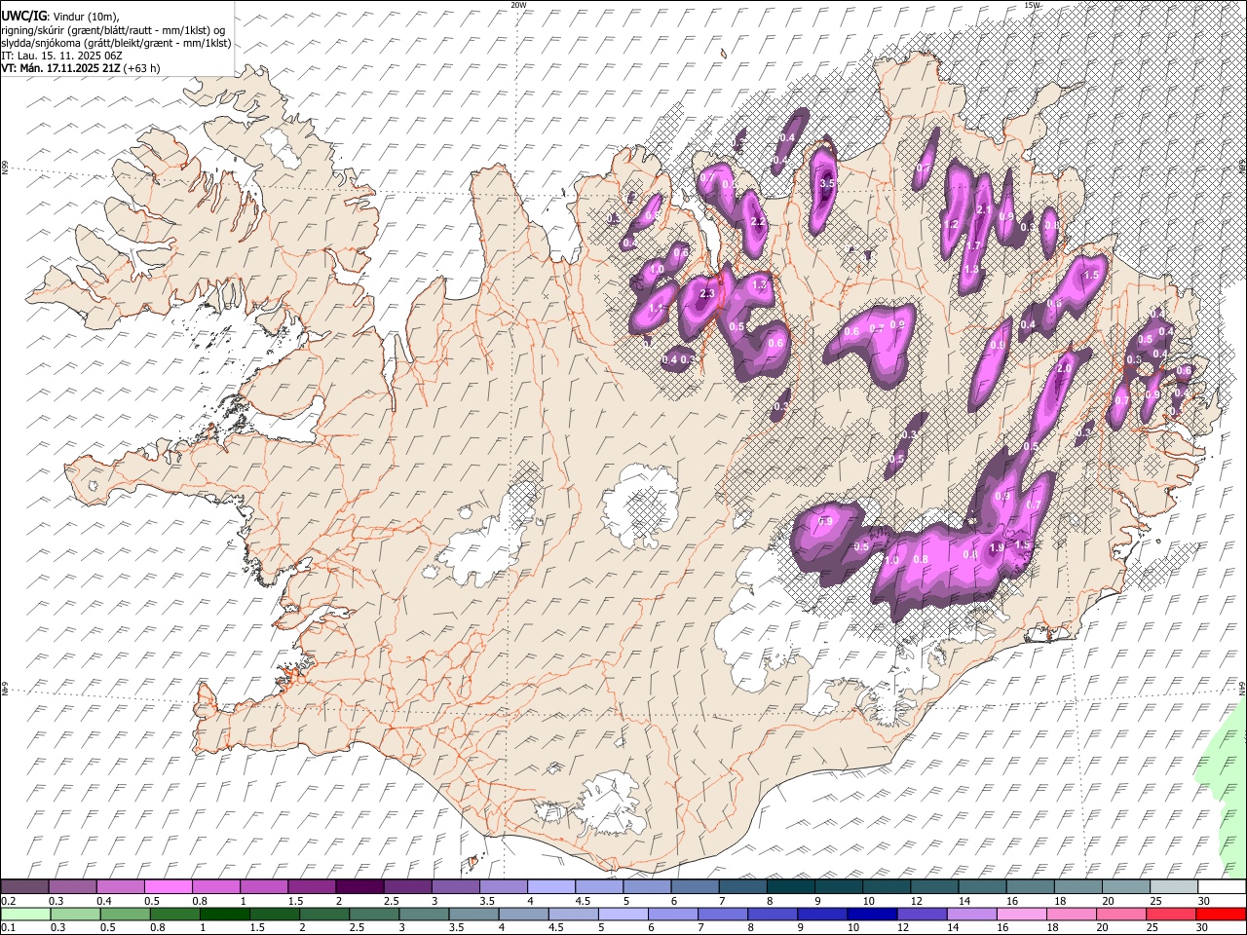Click the 20 pink-red swatch in lower row
This screenshot has height=935, width=1247.
tap(1121, 915)
